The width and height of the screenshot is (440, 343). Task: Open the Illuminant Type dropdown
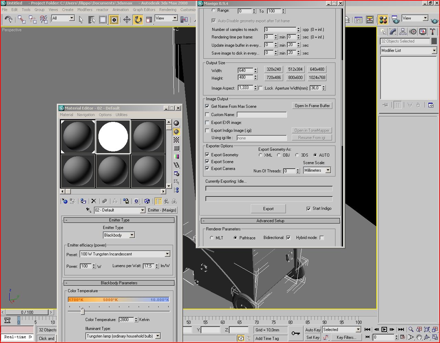[123, 336]
